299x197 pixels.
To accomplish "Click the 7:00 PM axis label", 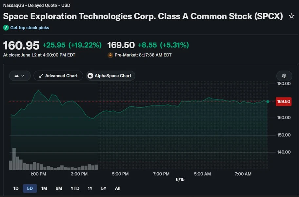I will pos(161,174).
